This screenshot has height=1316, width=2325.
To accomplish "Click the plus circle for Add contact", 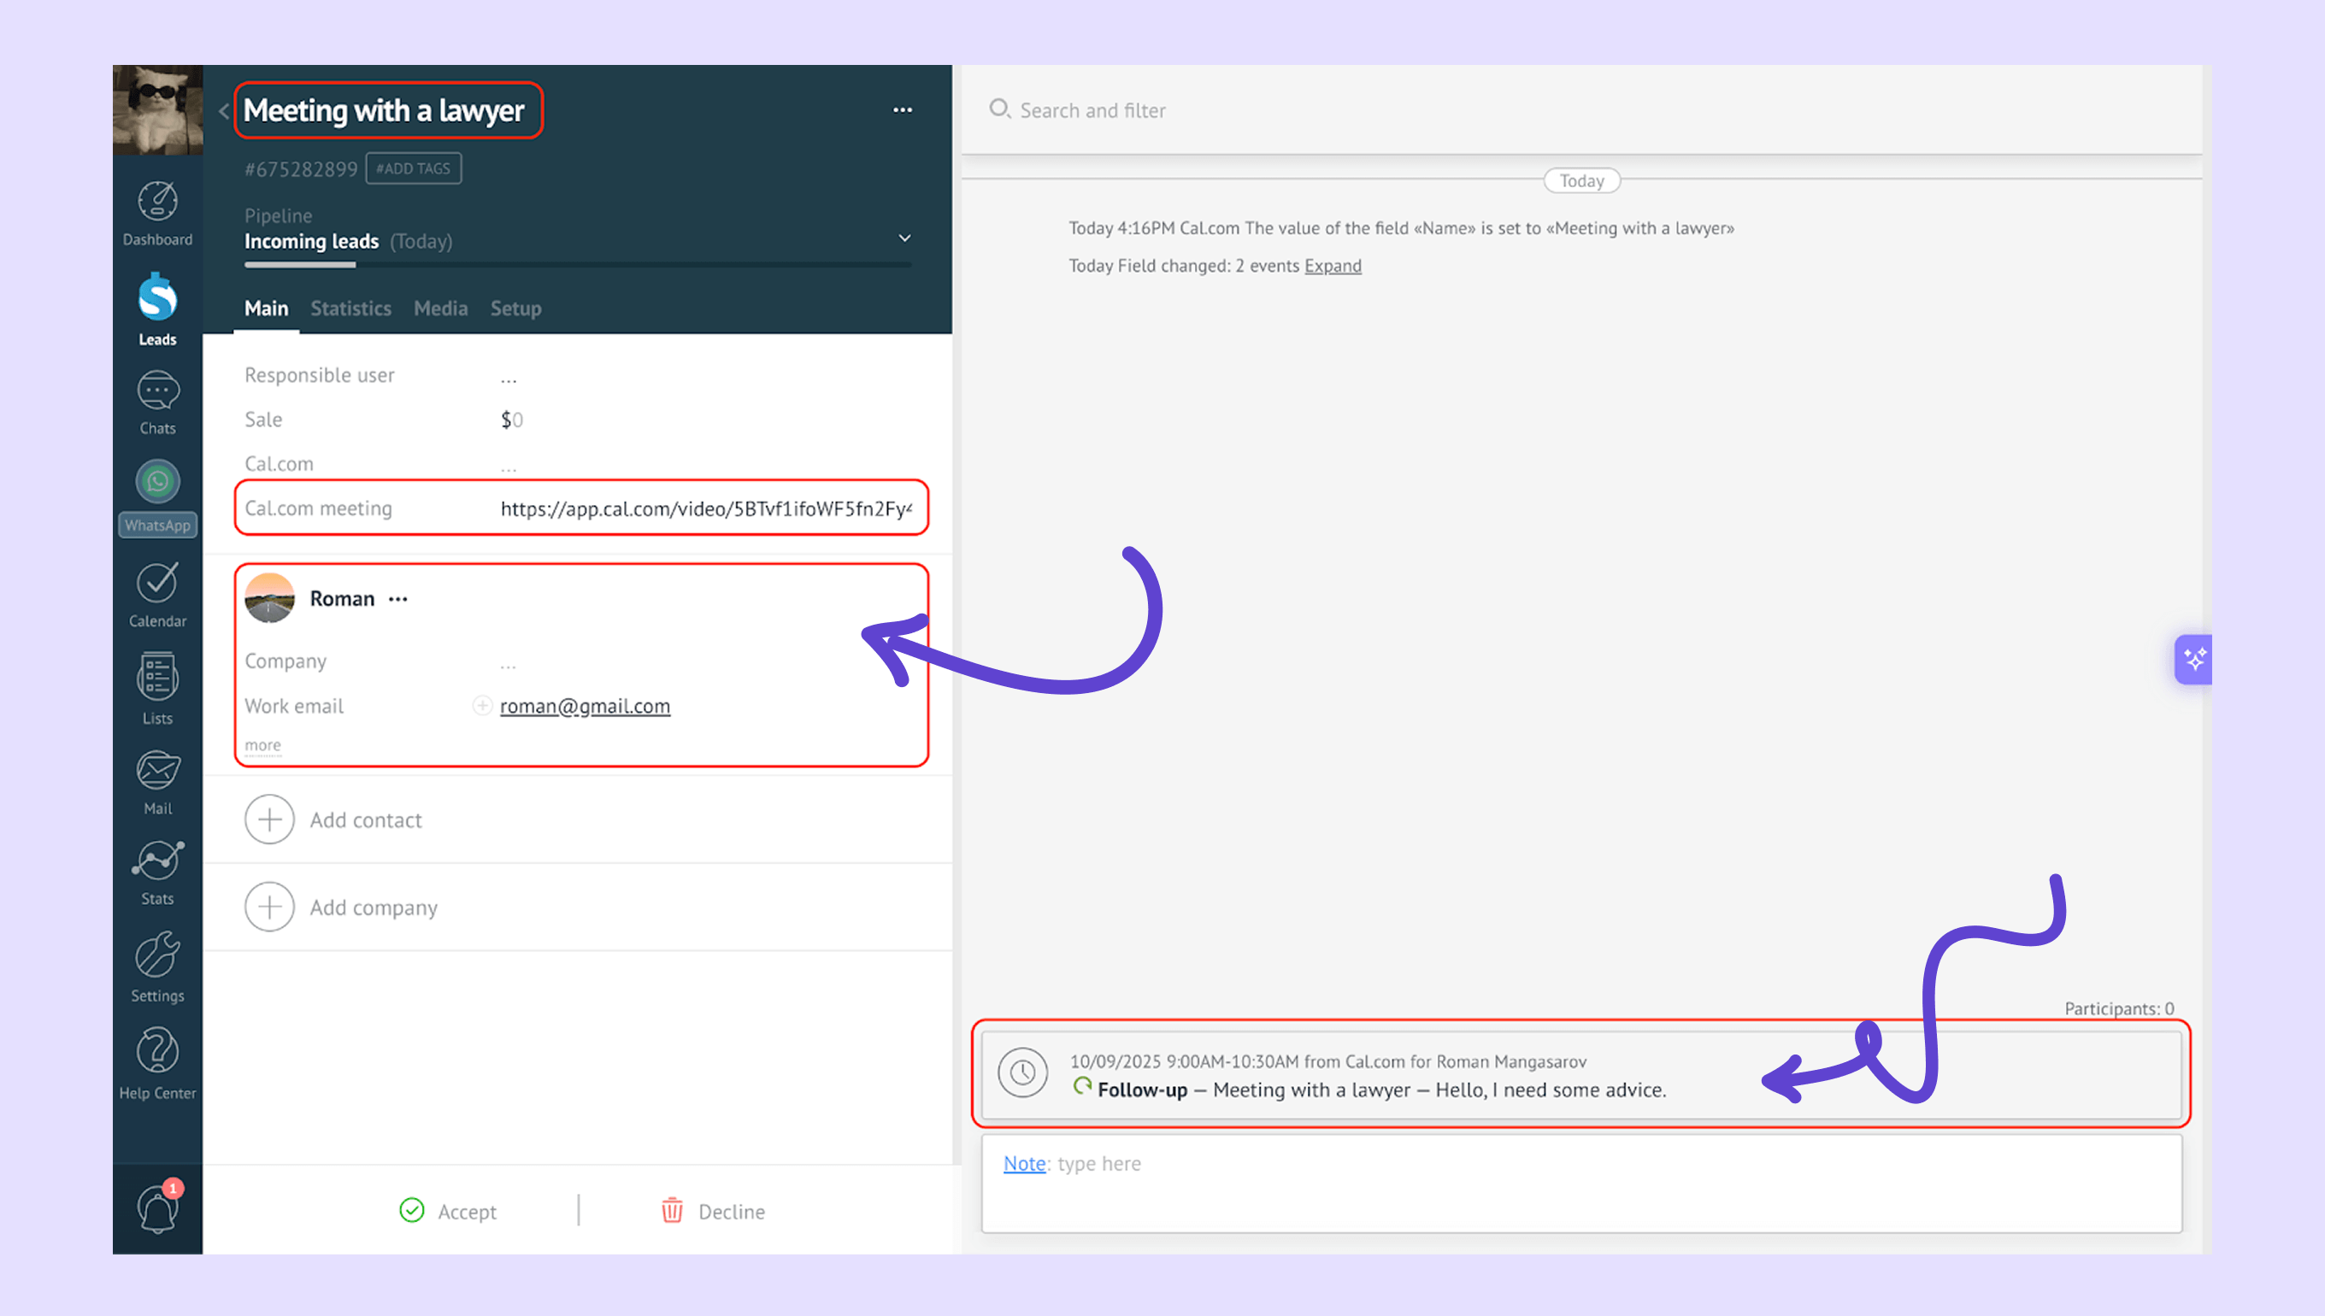I will pos(269,820).
